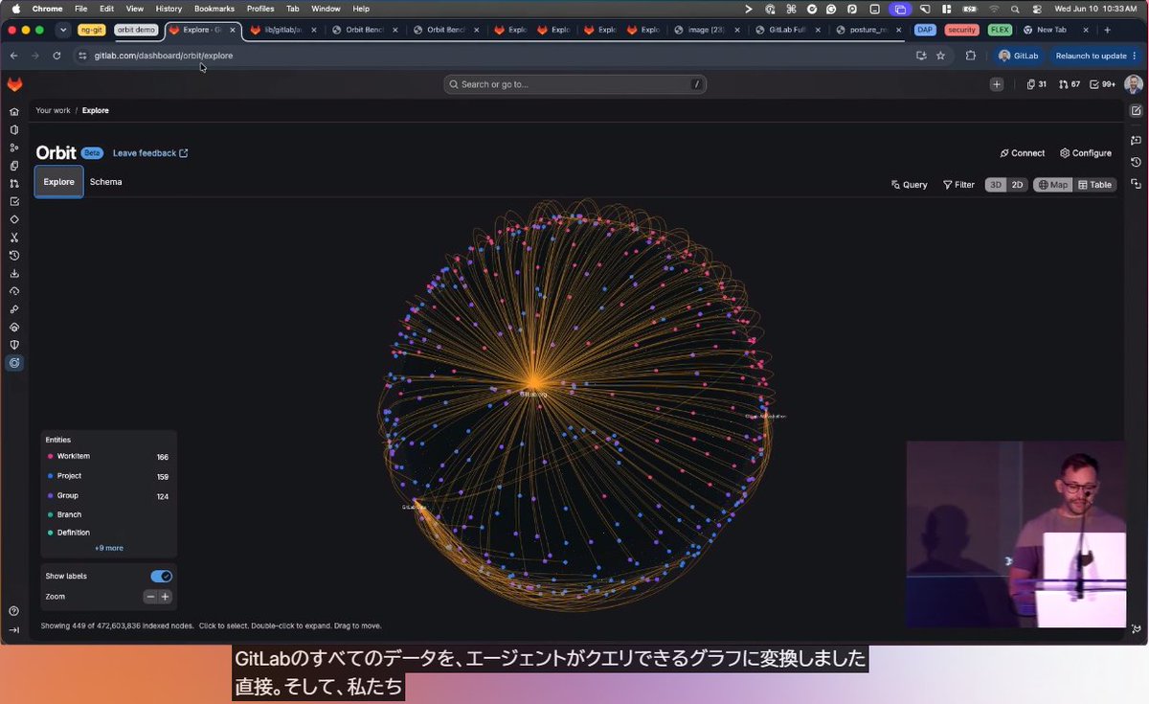Open the Chrome Extensions puzzle icon
Viewport: 1149px width, 704px height.
coord(970,56)
